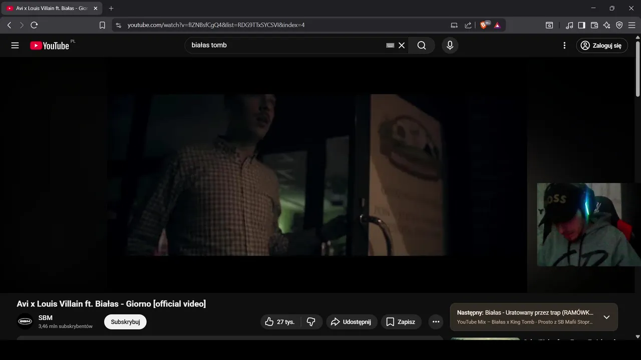The width and height of the screenshot is (641, 360).
Task: Open a new browser tab
Action: (x=111, y=8)
